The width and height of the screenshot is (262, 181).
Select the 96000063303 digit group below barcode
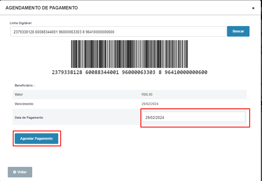click(138, 72)
